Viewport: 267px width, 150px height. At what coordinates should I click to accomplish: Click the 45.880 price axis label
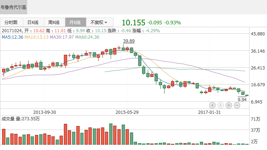click(258, 34)
